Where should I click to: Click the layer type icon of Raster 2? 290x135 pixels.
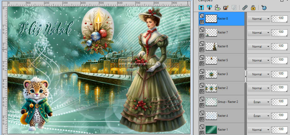click(202, 85)
